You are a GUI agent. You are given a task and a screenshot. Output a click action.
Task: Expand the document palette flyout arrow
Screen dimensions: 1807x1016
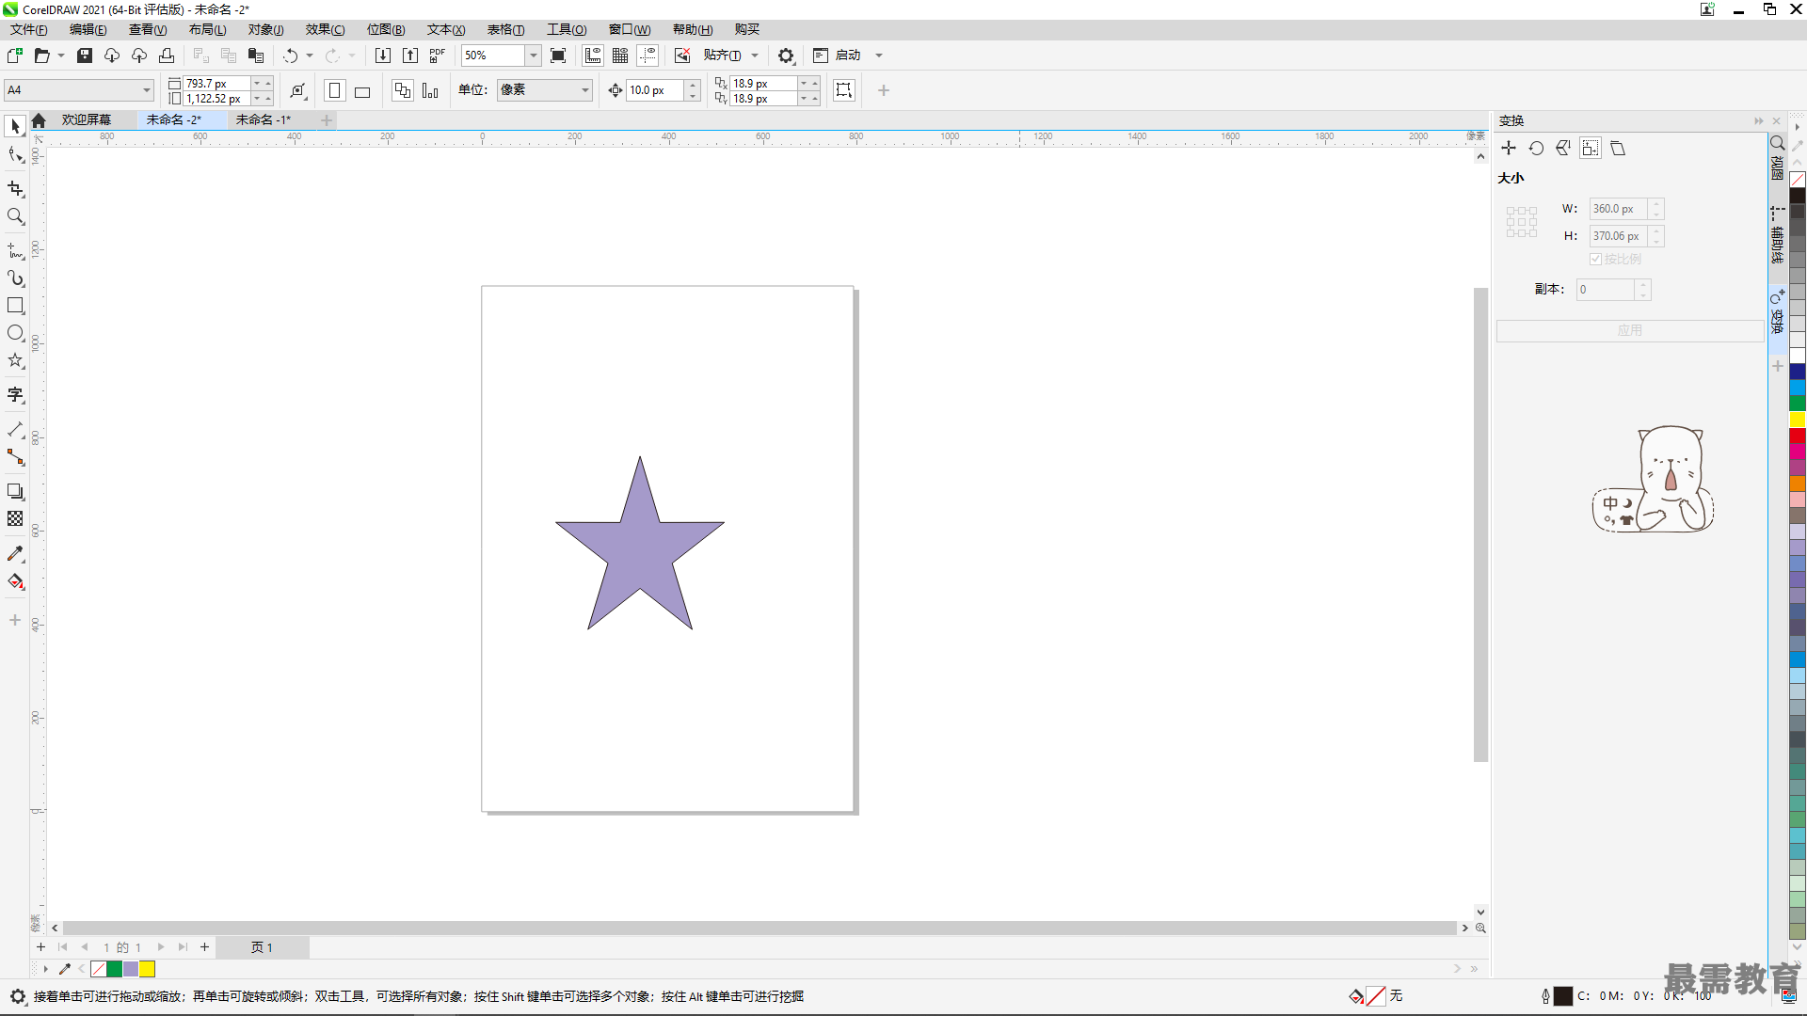click(45, 969)
